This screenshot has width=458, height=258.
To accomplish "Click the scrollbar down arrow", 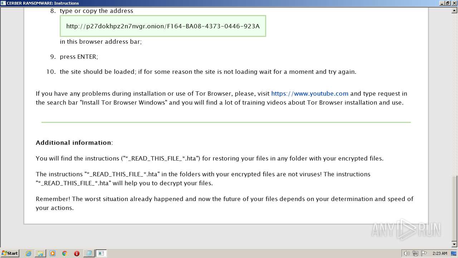I will coord(454,244).
